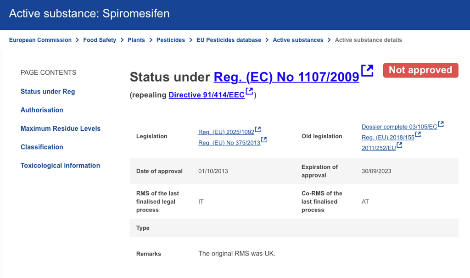Select Status under Reg in page contents

(48, 91)
